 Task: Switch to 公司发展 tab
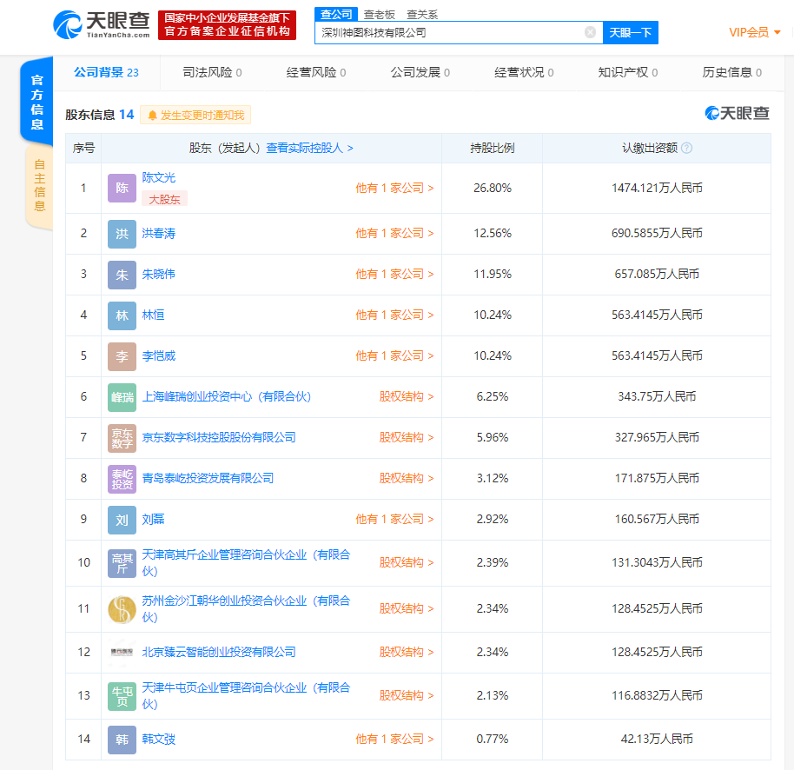tap(420, 72)
